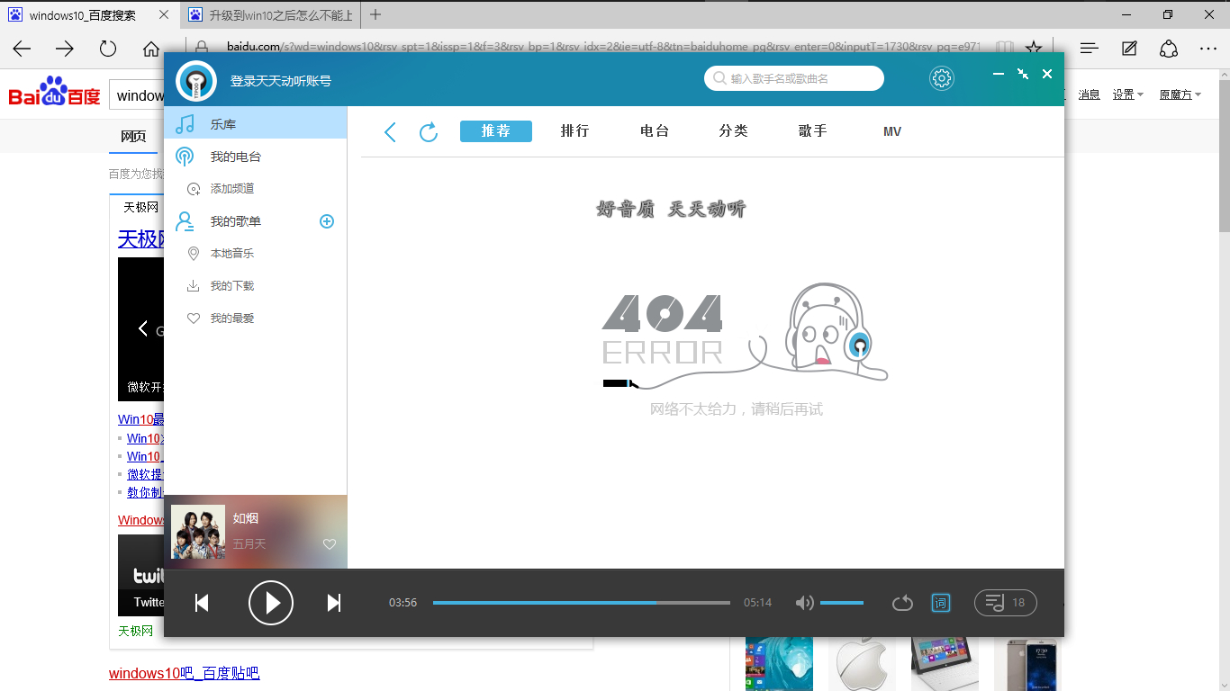
Task: Open the Edge share icon
Action: 1169,49
